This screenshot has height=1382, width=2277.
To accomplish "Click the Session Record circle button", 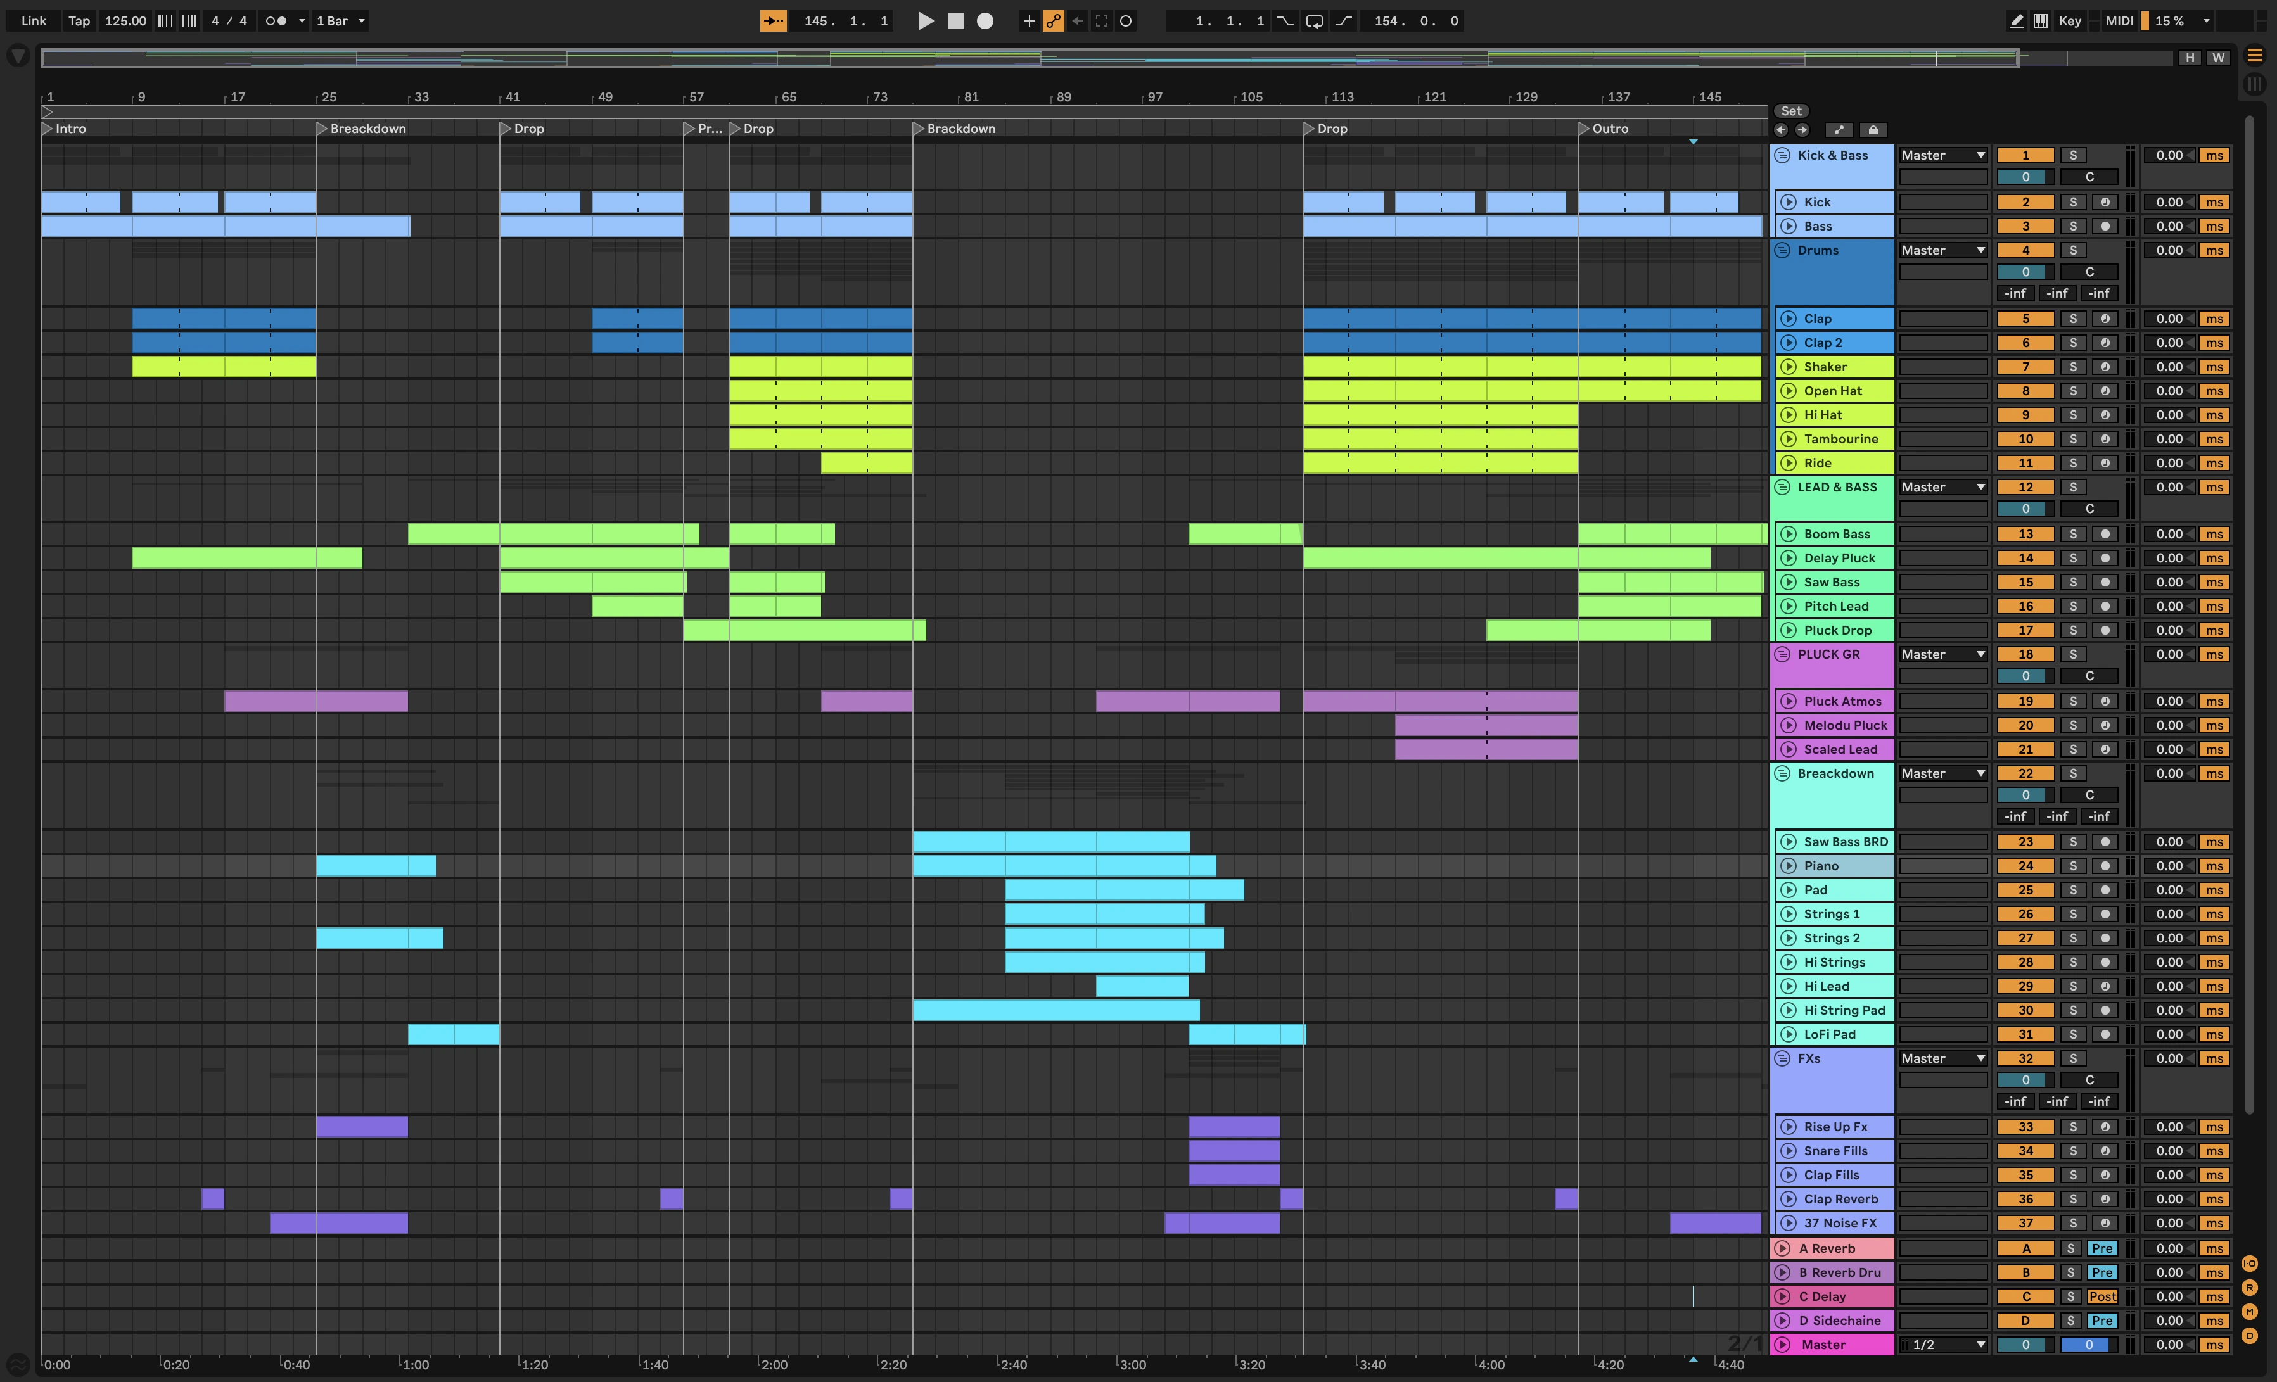I will pos(1126,20).
